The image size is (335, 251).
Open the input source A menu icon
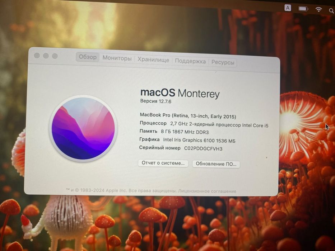point(288,8)
